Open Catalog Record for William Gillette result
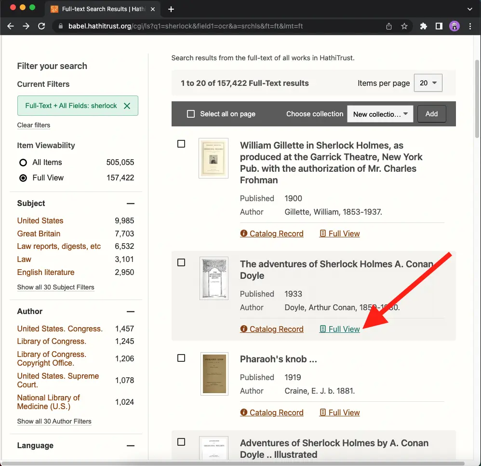The width and height of the screenshot is (481, 466). pyautogui.click(x=272, y=233)
